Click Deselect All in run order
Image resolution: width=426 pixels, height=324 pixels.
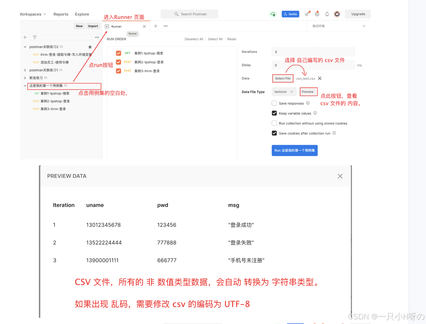tap(194, 39)
